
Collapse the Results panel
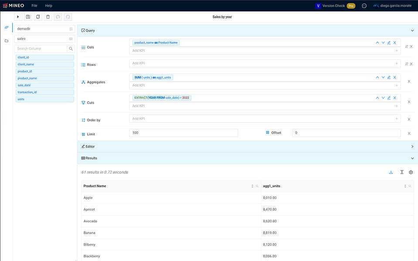pyautogui.click(x=412, y=158)
